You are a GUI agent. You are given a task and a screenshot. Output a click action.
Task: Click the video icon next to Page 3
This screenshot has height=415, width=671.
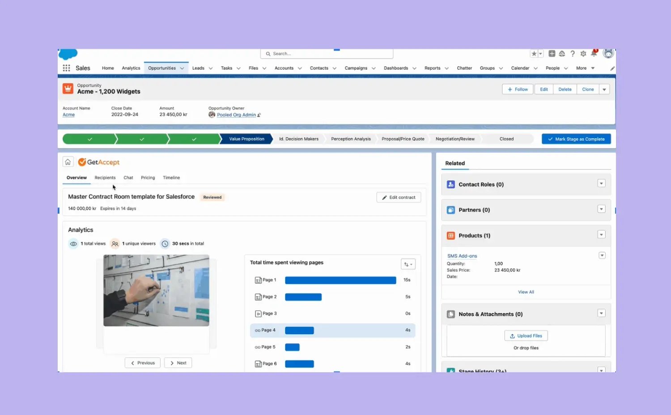pos(258,313)
